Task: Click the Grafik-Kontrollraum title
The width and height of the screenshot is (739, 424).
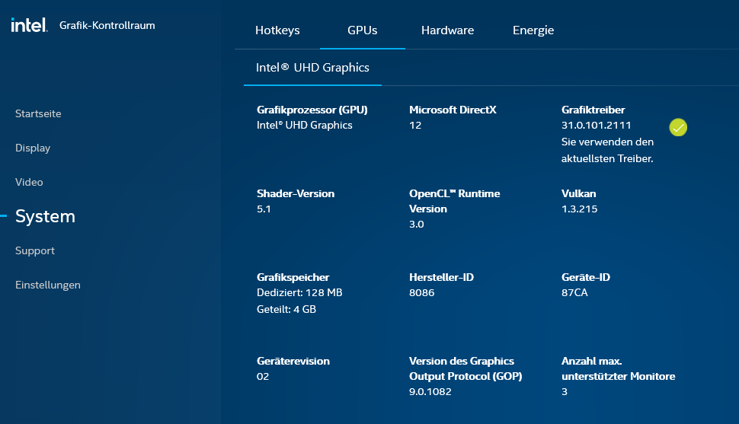Action: [107, 25]
